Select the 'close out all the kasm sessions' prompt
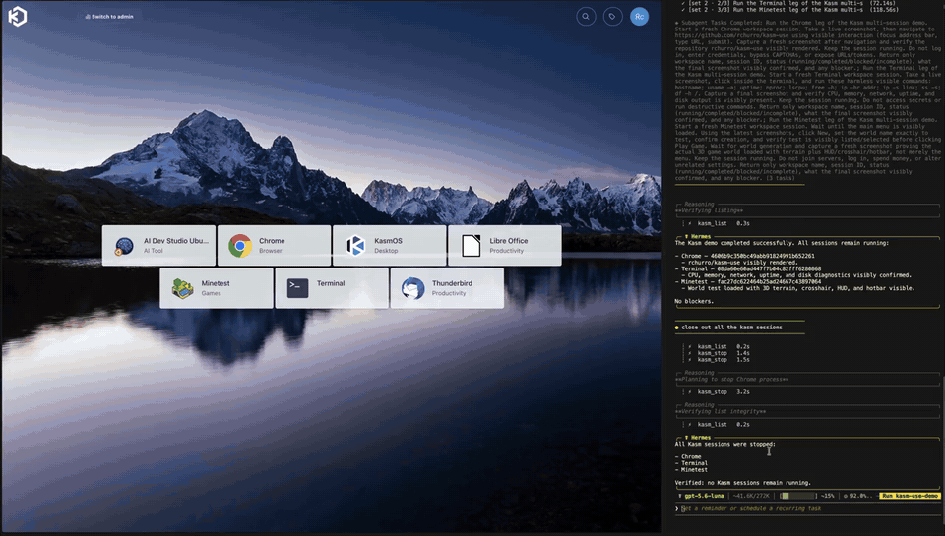The height and width of the screenshot is (536, 945). coord(731,328)
